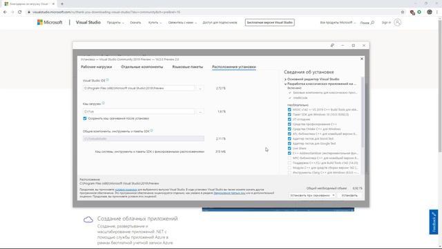Uncheck Boost.Test adapter component
This screenshot has width=442, height=249.
tap(289, 138)
